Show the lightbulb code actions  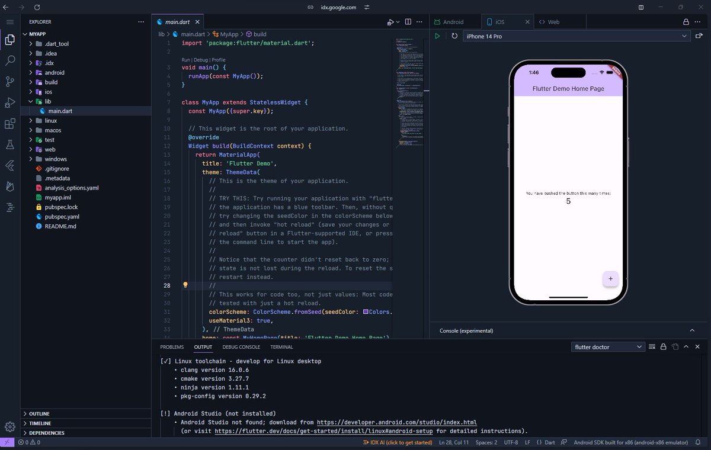tap(185, 285)
